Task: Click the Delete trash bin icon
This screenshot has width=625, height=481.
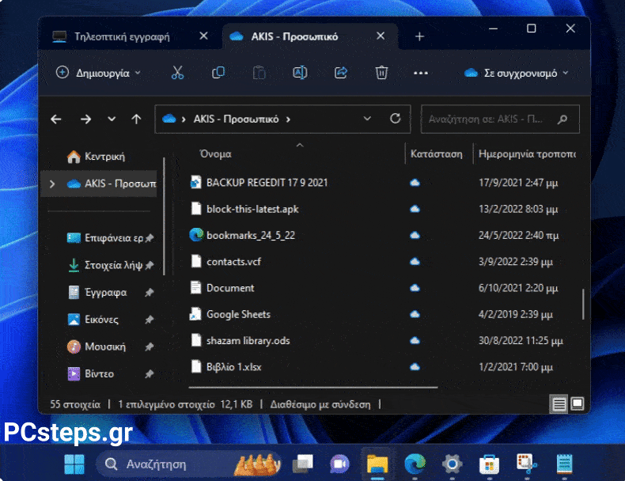Action: tap(381, 73)
